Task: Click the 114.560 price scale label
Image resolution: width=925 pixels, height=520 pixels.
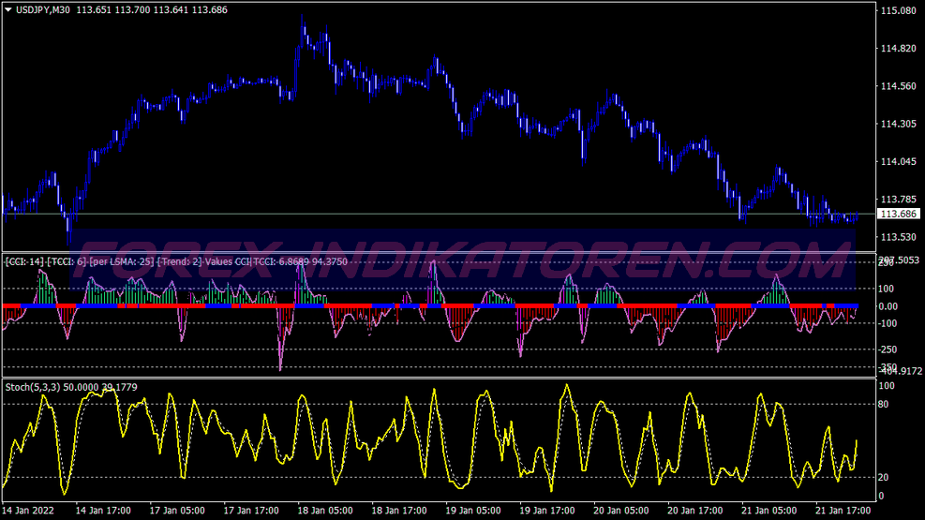Action: click(899, 86)
